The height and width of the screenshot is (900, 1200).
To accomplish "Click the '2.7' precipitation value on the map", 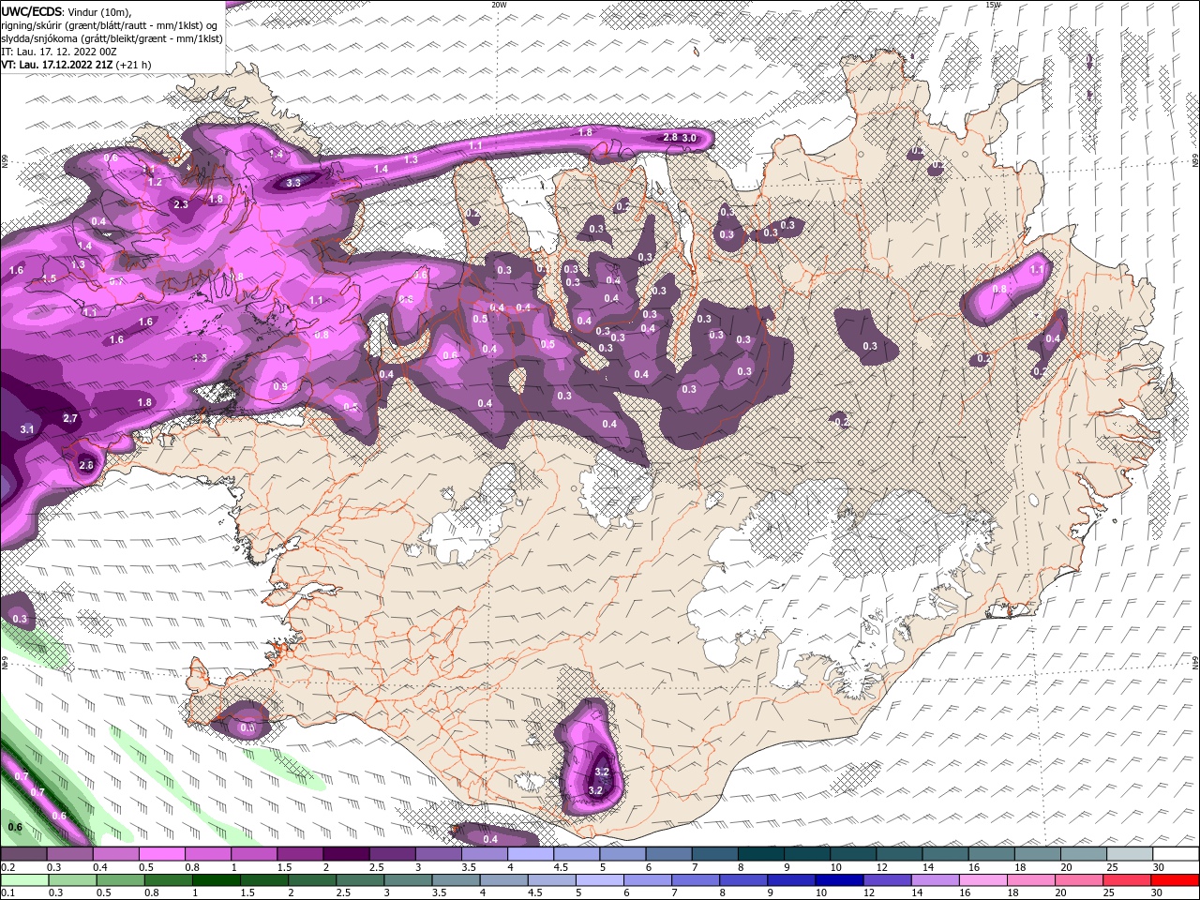I will click(70, 418).
